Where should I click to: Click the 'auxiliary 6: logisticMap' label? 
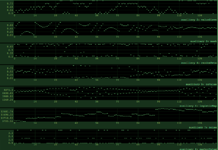tap(198, 106)
